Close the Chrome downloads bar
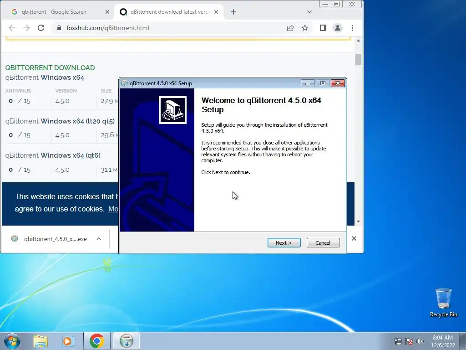The image size is (466, 350). pyautogui.click(x=354, y=238)
